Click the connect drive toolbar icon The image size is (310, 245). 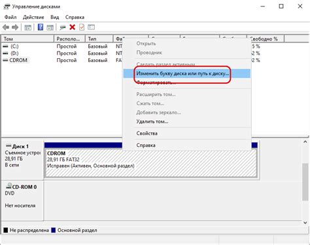point(63,27)
